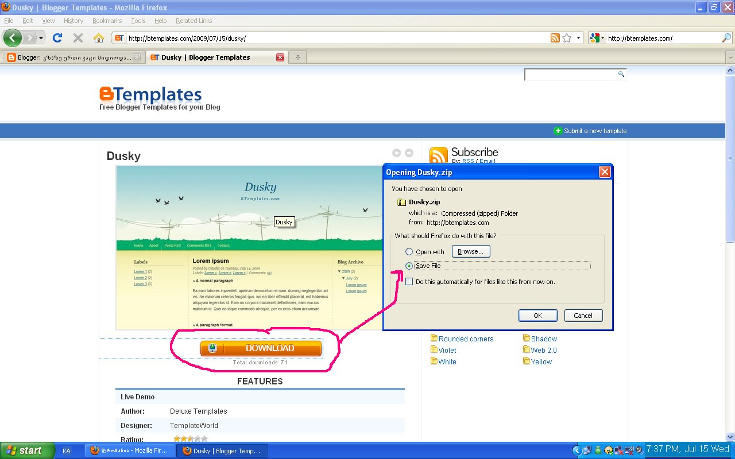Click the orange DOWNLOAD button
Screen dimensions: 735x459
[x=261, y=348]
